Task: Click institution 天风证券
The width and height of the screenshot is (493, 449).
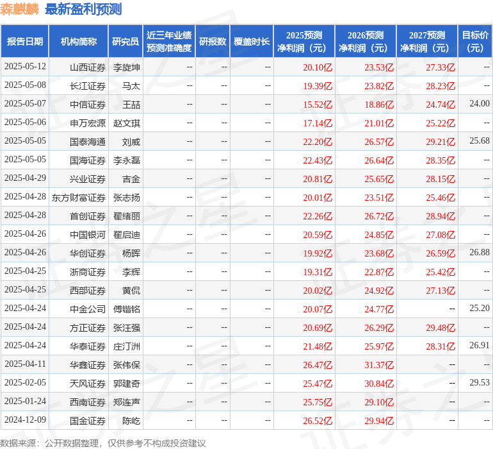Action: point(88,384)
